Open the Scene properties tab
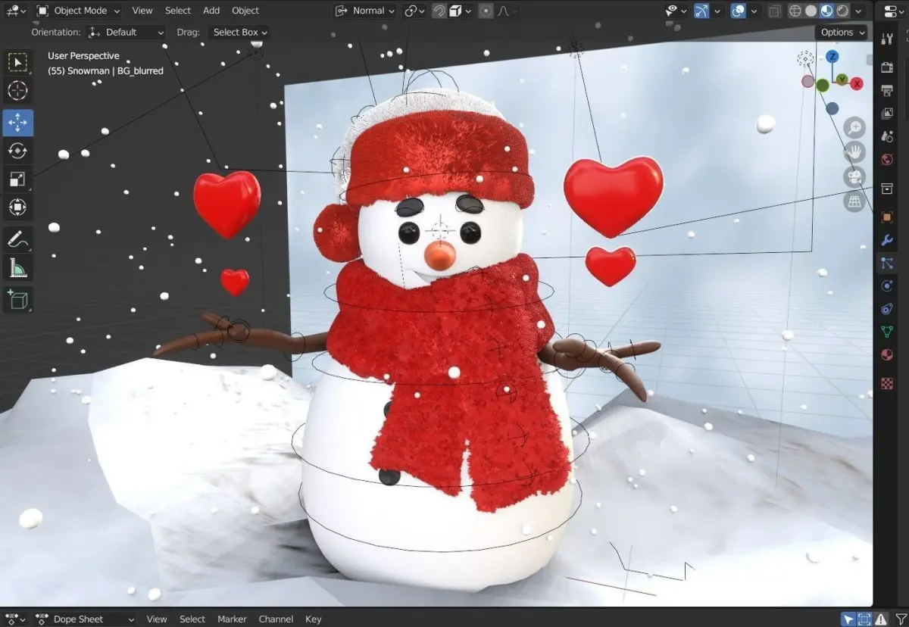The image size is (909, 627). pos(887,136)
